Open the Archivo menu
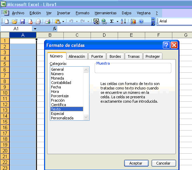Image resolution: width=192 pixels, height=170 pixels. 18,13
